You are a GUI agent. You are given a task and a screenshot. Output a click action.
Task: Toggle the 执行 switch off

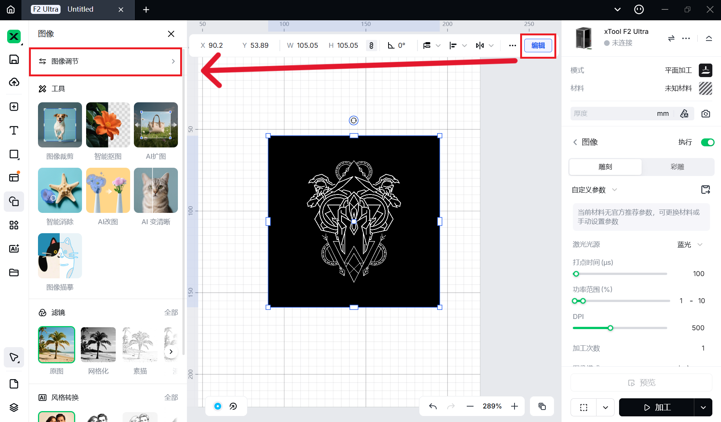[x=707, y=142]
